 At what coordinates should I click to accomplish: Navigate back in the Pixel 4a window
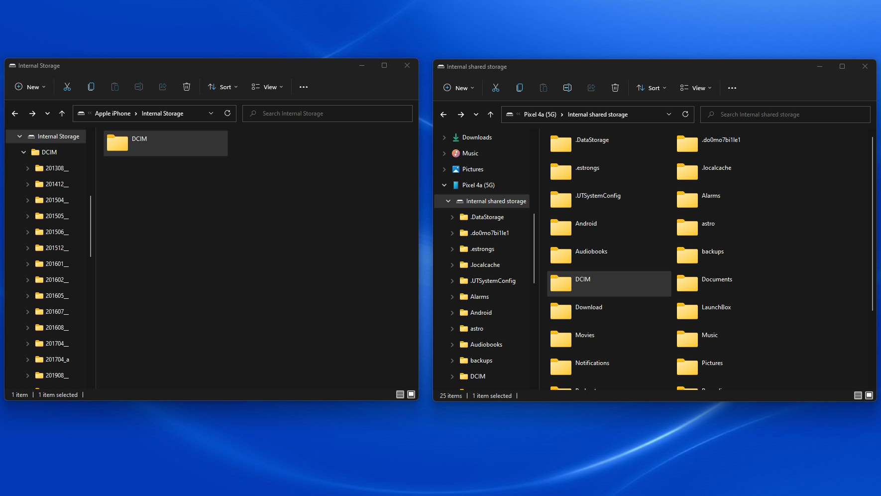(443, 115)
